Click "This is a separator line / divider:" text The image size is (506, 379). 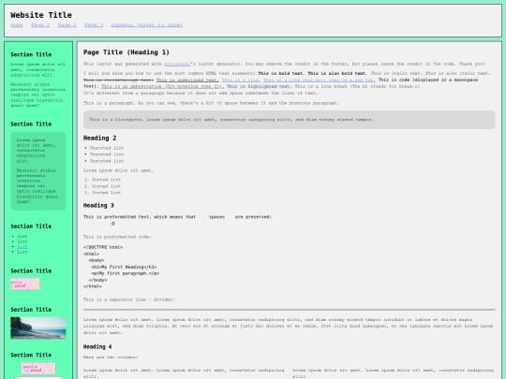[128, 299]
